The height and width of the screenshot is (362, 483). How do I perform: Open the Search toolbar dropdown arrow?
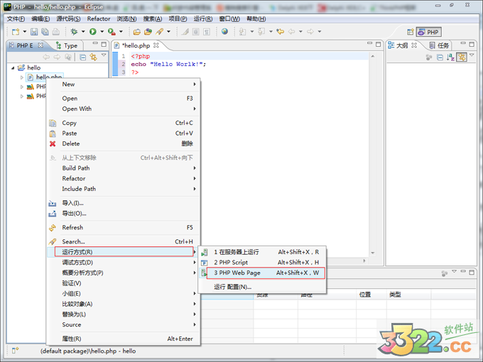click(168, 32)
